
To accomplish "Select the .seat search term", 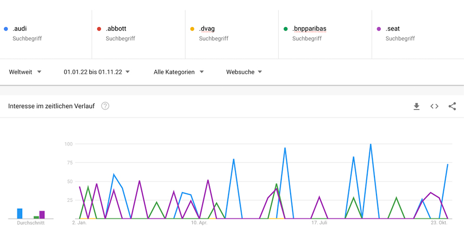I will (x=393, y=29).
